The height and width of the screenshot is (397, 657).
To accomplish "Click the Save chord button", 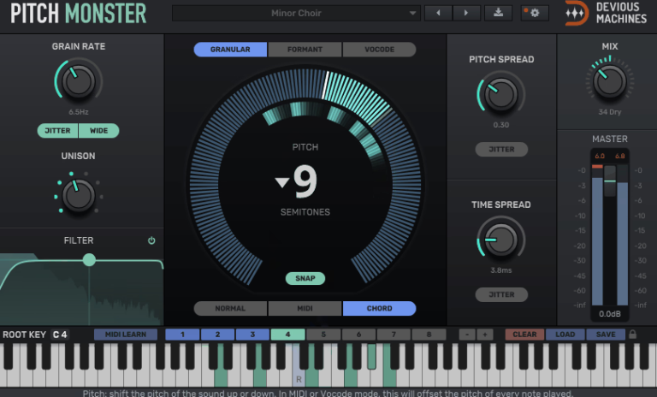I will 606,335.
